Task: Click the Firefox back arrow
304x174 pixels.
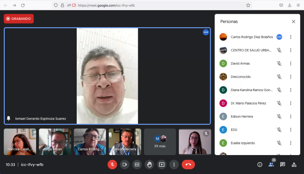Action: 6,6
